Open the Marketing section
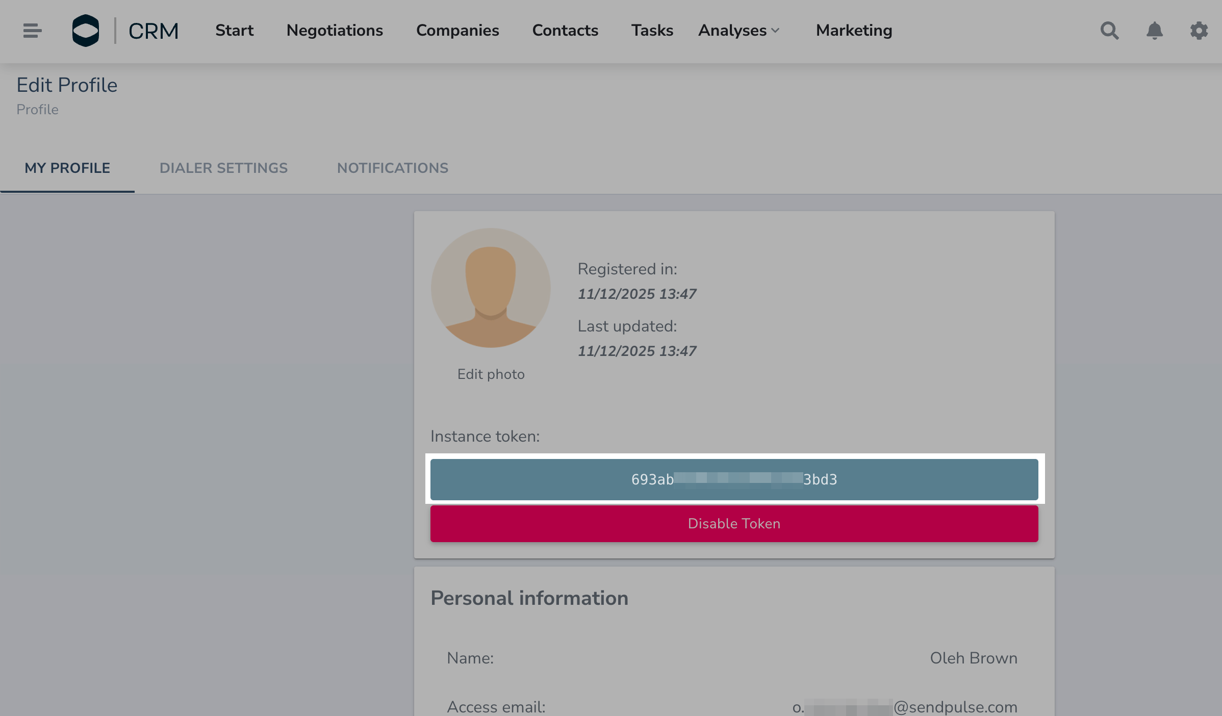Viewport: 1222px width, 716px height. 854,31
